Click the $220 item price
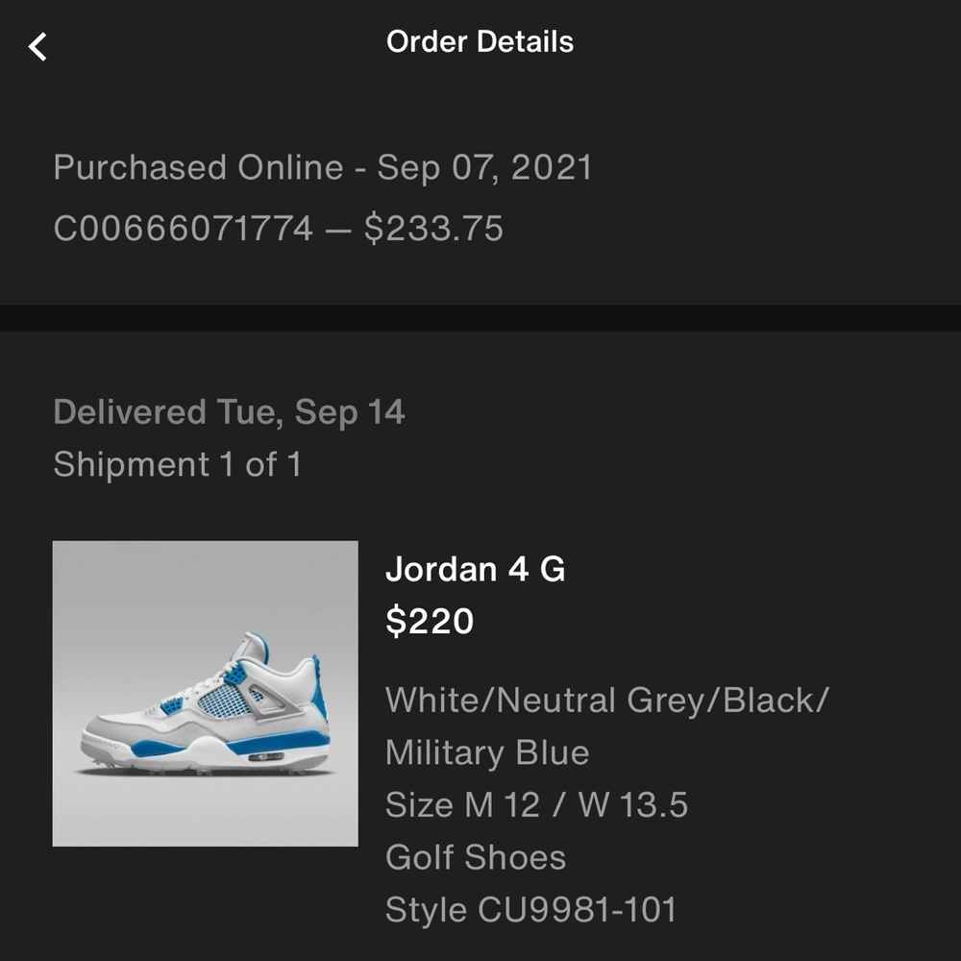Viewport: 961px width, 961px height. [x=430, y=621]
